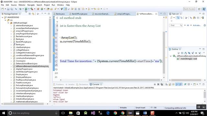Expand the abstractExample.java tree node

click(11, 25)
